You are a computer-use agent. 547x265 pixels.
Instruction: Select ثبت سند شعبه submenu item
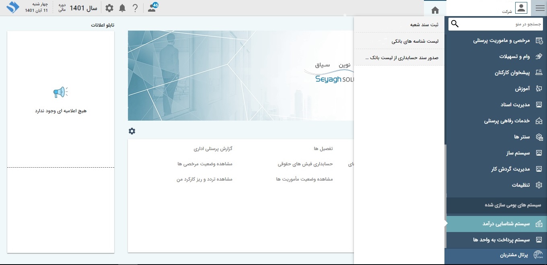[424, 25]
